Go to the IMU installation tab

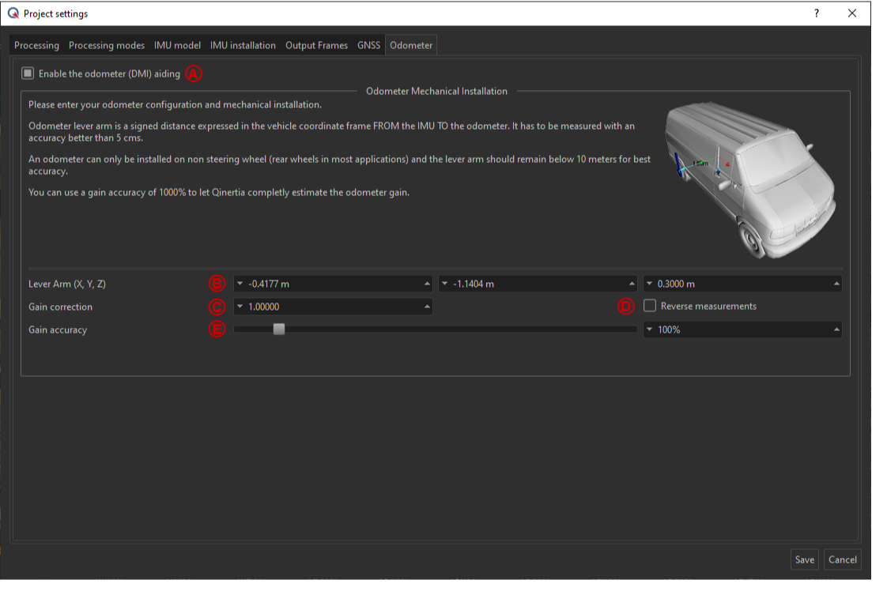(x=243, y=45)
